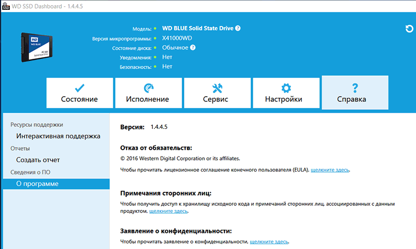Click the Сведения о ПО section heading
This screenshot has width=416, height=249.
(30, 173)
